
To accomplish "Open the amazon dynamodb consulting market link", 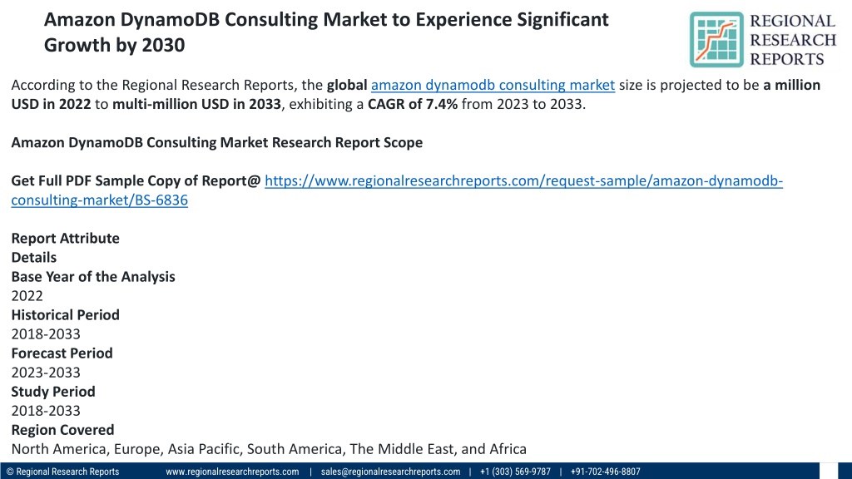I will (x=493, y=86).
